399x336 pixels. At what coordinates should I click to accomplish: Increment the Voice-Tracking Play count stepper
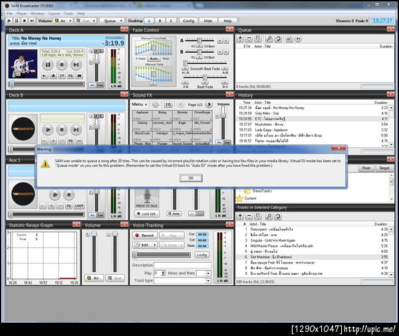pos(163,272)
